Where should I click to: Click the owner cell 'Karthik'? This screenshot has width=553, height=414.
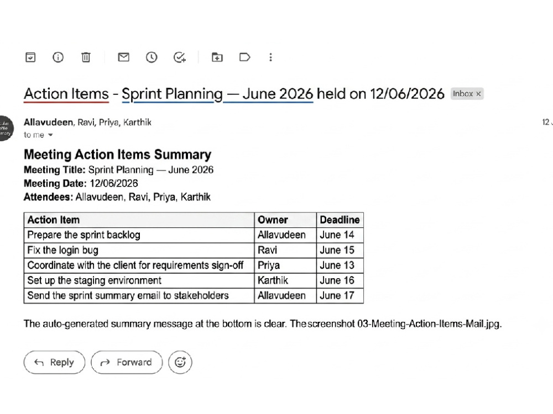[285, 280]
